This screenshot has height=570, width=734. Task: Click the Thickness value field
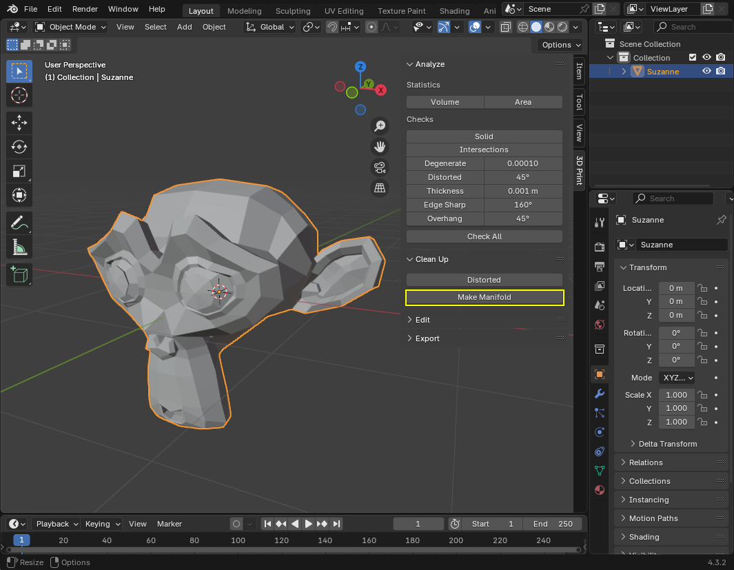click(x=523, y=191)
